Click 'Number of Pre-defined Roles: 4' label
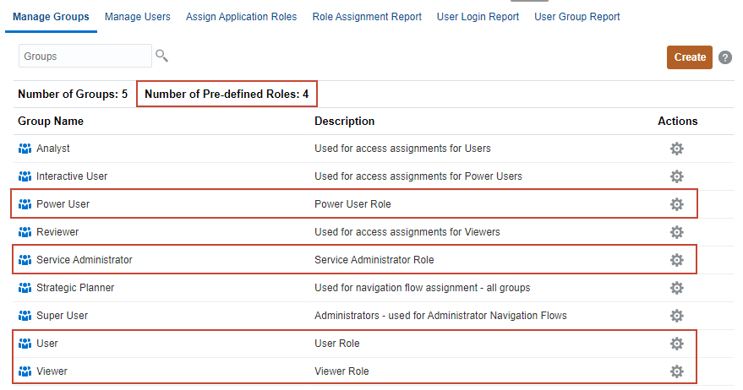Viewport: 743px width, 390px height. tap(227, 95)
